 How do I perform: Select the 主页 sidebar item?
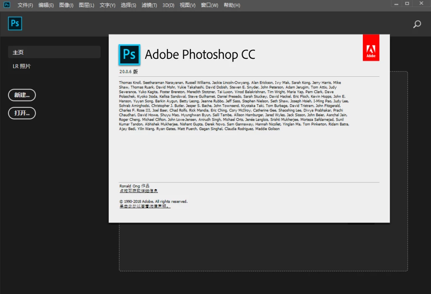pyautogui.click(x=54, y=52)
